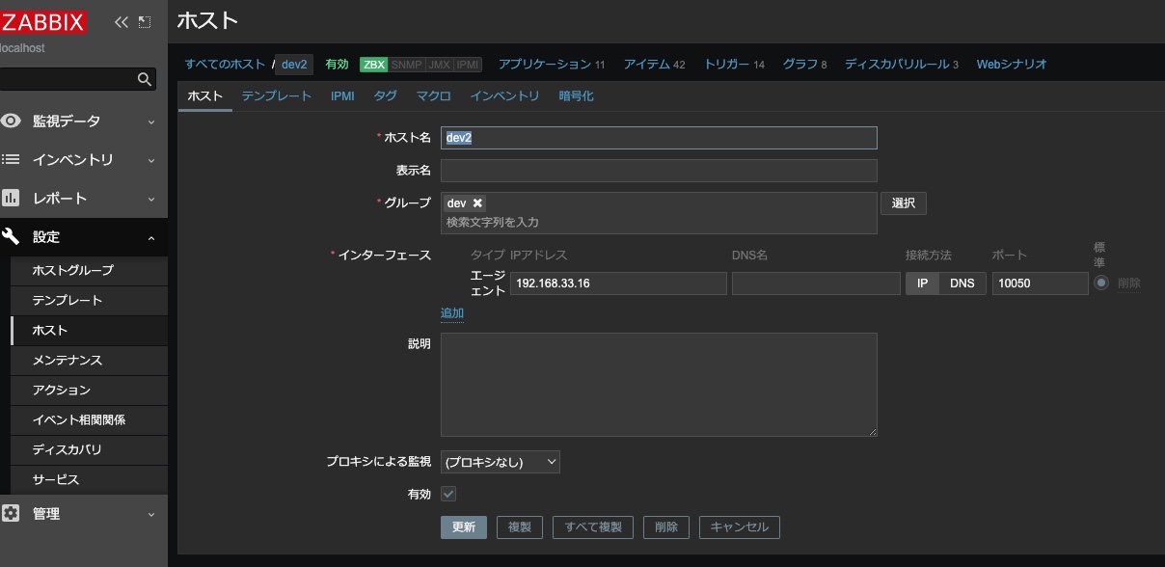Image resolution: width=1165 pixels, height=567 pixels.
Task: Open the プロキシによる監視 dropdown
Action: [500, 462]
